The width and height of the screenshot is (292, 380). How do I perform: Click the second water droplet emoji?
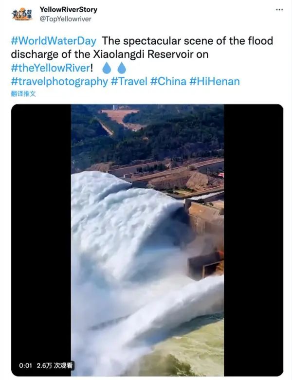coord(122,68)
